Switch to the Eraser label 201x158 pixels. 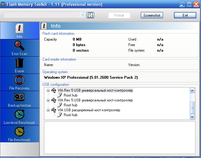pos(19,71)
